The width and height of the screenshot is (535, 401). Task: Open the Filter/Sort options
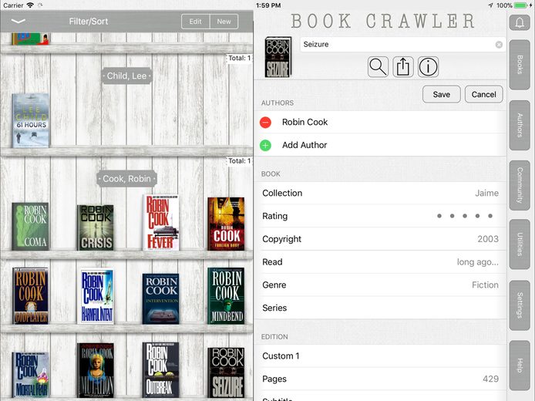pyautogui.click(x=89, y=21)
